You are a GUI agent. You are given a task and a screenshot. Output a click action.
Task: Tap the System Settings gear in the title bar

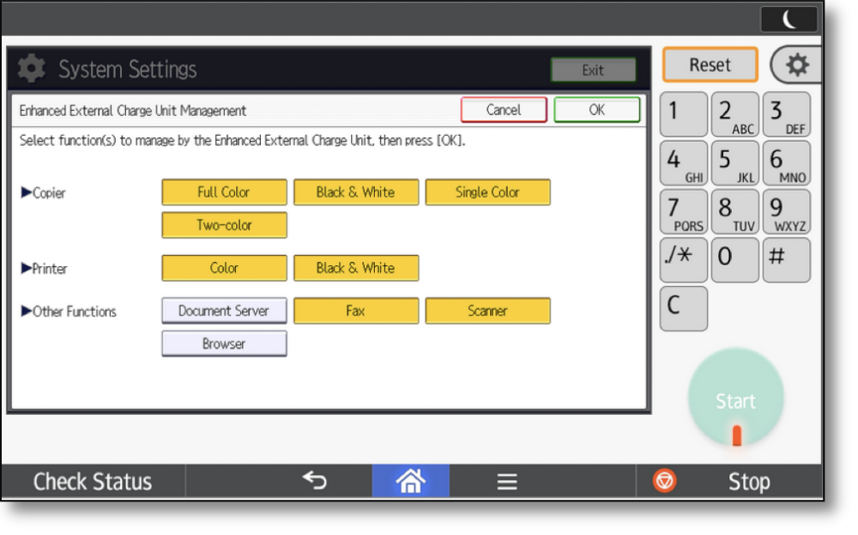(30, 69)
